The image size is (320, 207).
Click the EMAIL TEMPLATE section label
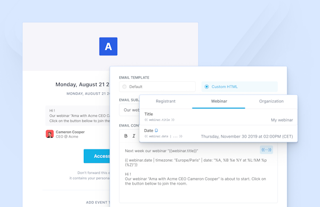(134, 77)
